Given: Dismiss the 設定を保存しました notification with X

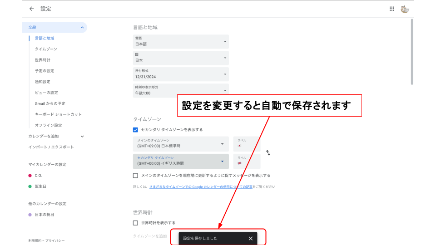Looking at the screenshot, I should (250, 238).
